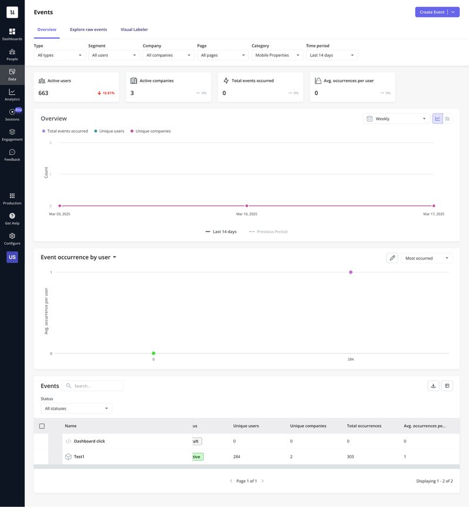Select People in the left sidebar
The image size is (469, 507).
tap(11, 53)
